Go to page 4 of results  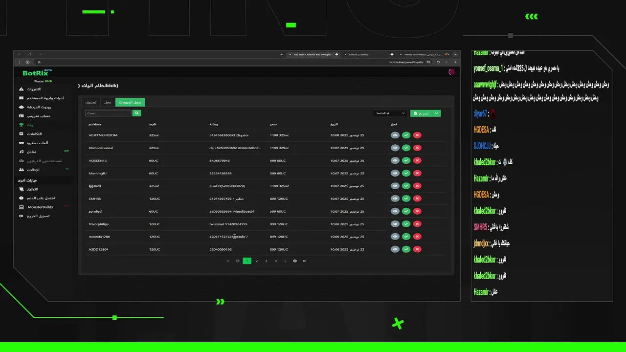[276, 261]
